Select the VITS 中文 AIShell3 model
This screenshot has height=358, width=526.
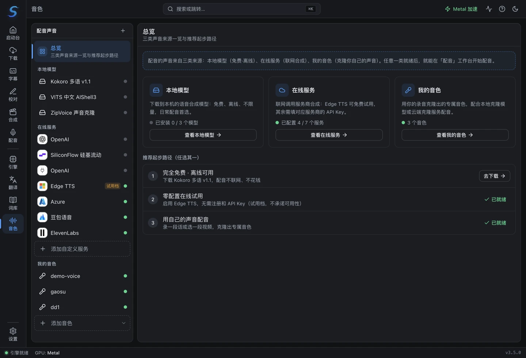pos(82,97)
